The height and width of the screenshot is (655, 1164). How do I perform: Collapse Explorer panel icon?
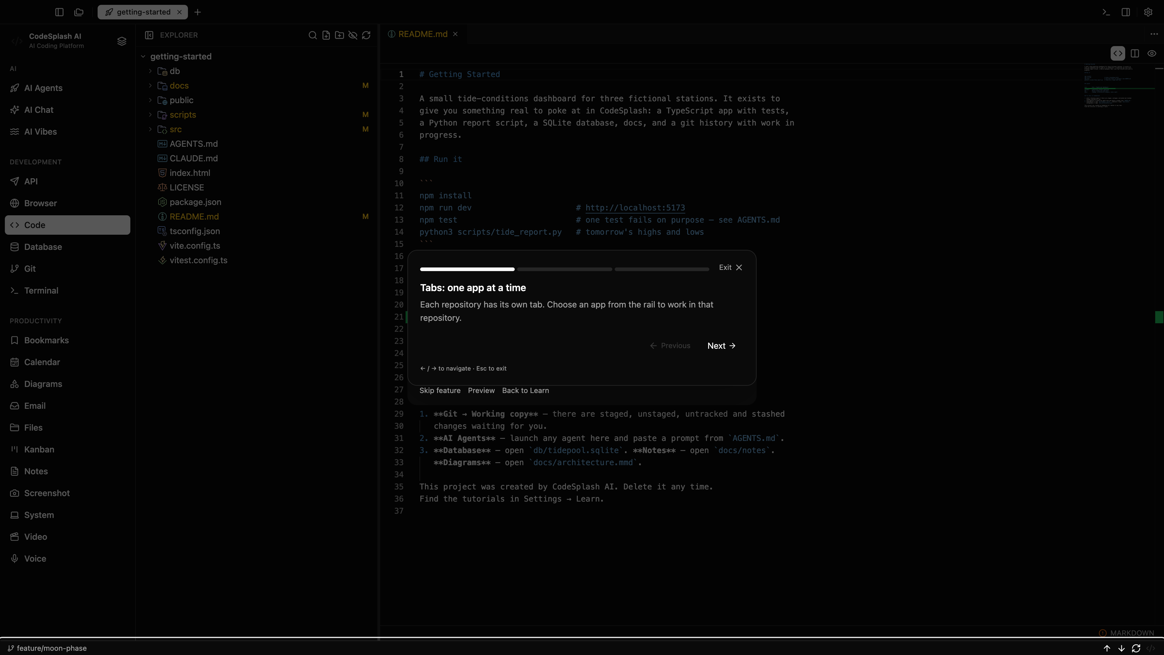pyautogui.click(x=149, y=35)
